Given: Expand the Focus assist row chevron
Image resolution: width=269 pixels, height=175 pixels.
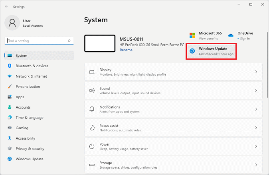Looking at the screenshot, I should (256, 128).
